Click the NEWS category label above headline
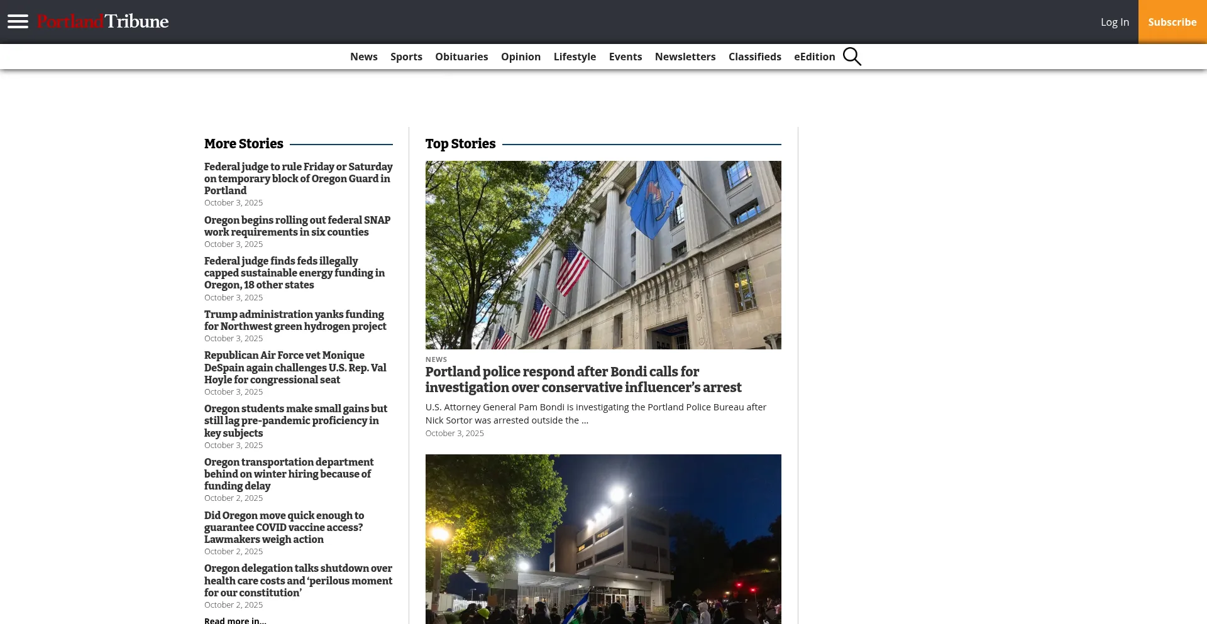This screenshot has height=624, width=1207. [x=436, y=359]
